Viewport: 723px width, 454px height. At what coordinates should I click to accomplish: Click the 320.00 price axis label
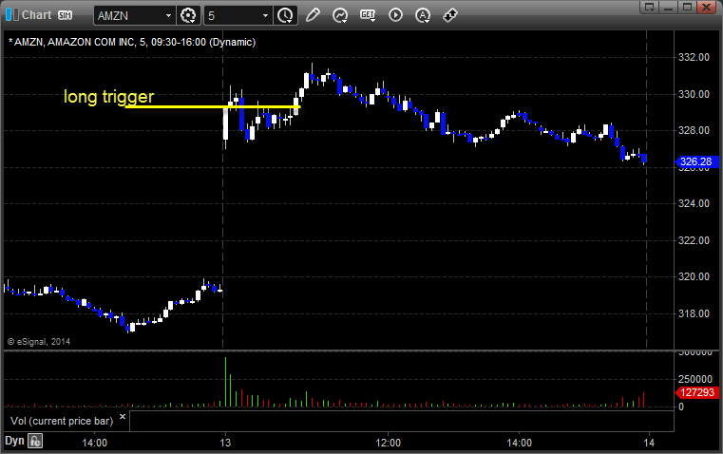click(x=694, y=276)
